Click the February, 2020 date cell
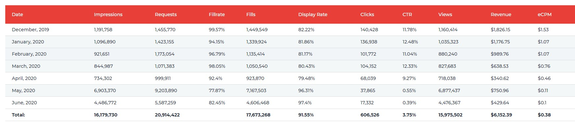575x128 pixels. coord(29,54)
